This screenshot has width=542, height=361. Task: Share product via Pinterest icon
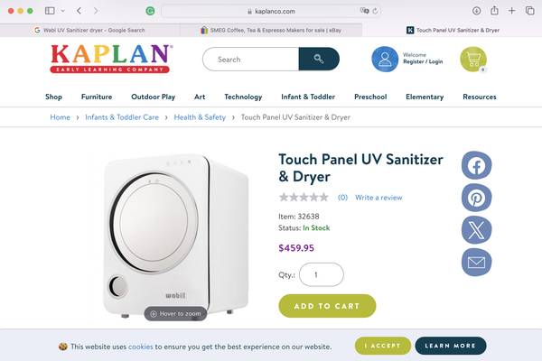click(476, 198)
